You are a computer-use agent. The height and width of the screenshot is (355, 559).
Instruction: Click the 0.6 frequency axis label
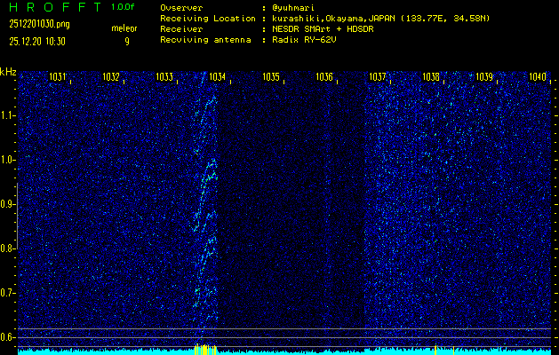coord(6,337)
